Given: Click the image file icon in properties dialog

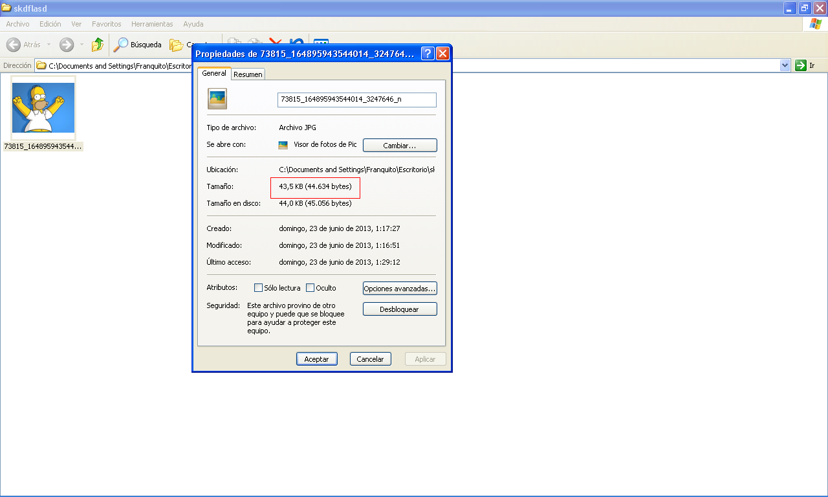Looking at the screenshot, I should (217, 99).
